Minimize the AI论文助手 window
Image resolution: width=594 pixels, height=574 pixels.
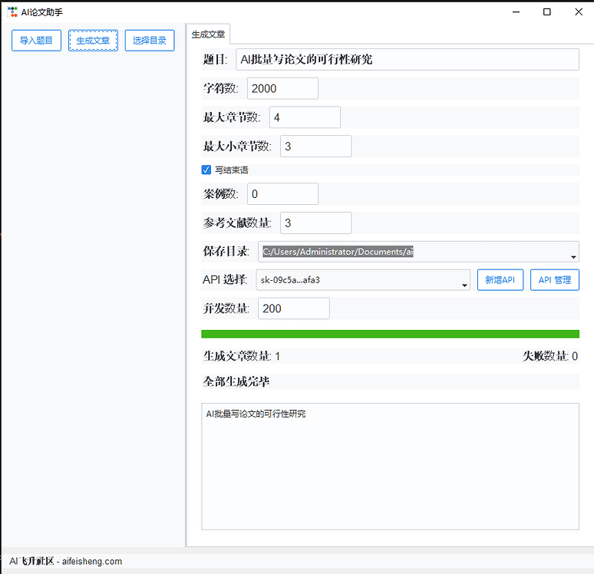[x=516, y=12]
